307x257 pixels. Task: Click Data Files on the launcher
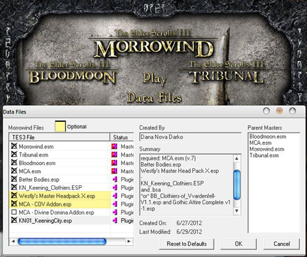154,98
